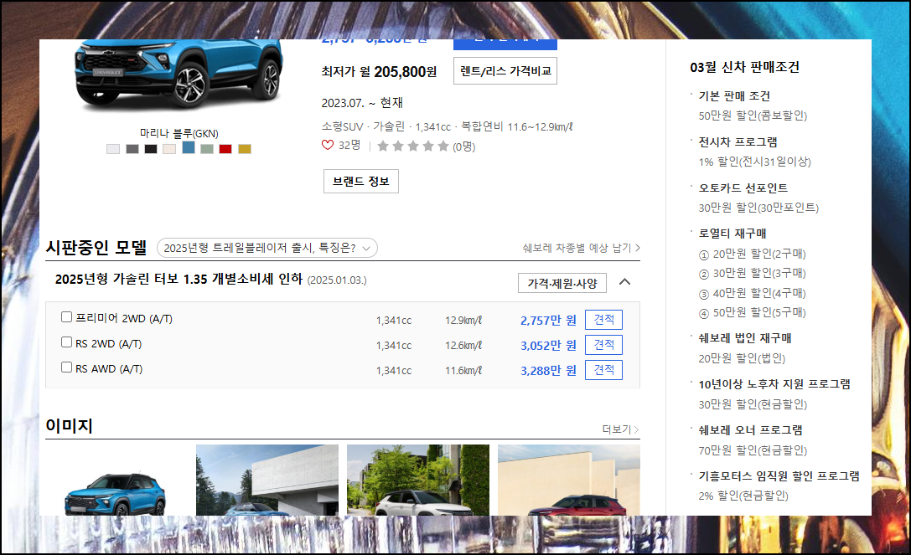The image size is (911, 555).
Task: Click 50만원 할인(5구매) line
Action: tap(753, 313)
